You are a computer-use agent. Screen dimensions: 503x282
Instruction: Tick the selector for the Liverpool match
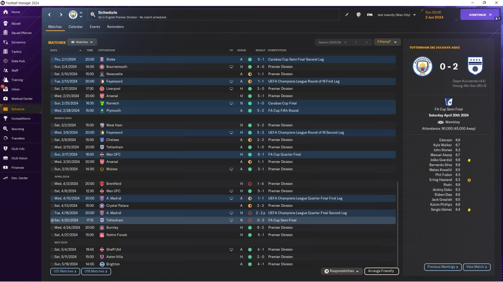[52, 89]
